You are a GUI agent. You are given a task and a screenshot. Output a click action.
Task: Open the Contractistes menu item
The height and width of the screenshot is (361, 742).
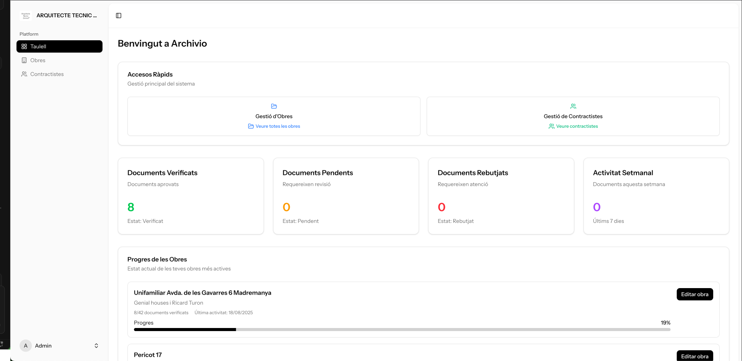tap(59, 74)
